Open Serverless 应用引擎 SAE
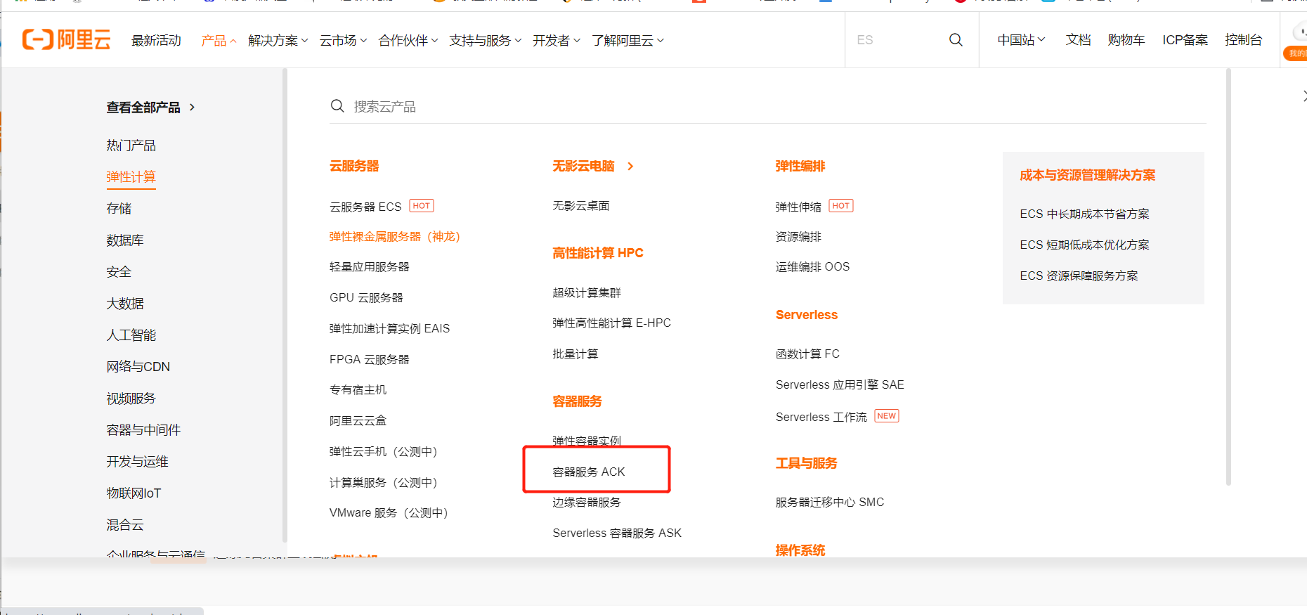 click(x=840, y=385)
